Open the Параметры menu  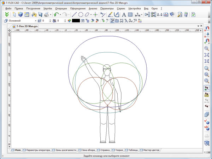point(107,8)
